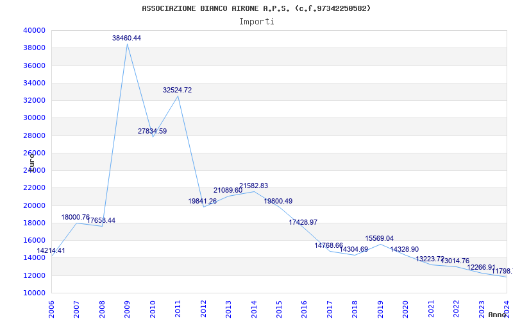Click the 15569.04 data label
The height and width of the screenshot is (321, 513).
pyautogui.click(x=380, y=238)
